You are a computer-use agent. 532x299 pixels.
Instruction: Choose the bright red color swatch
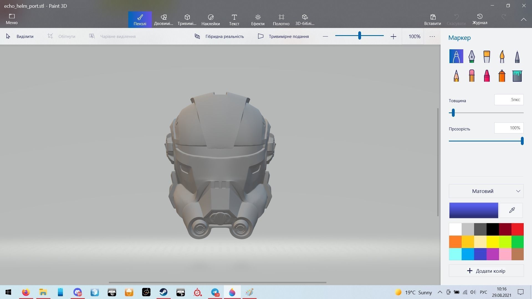click(517, 229)
